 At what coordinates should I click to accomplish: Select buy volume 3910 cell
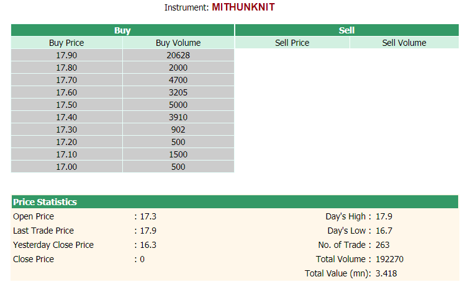pyautogui.click(x=178, y=117)
